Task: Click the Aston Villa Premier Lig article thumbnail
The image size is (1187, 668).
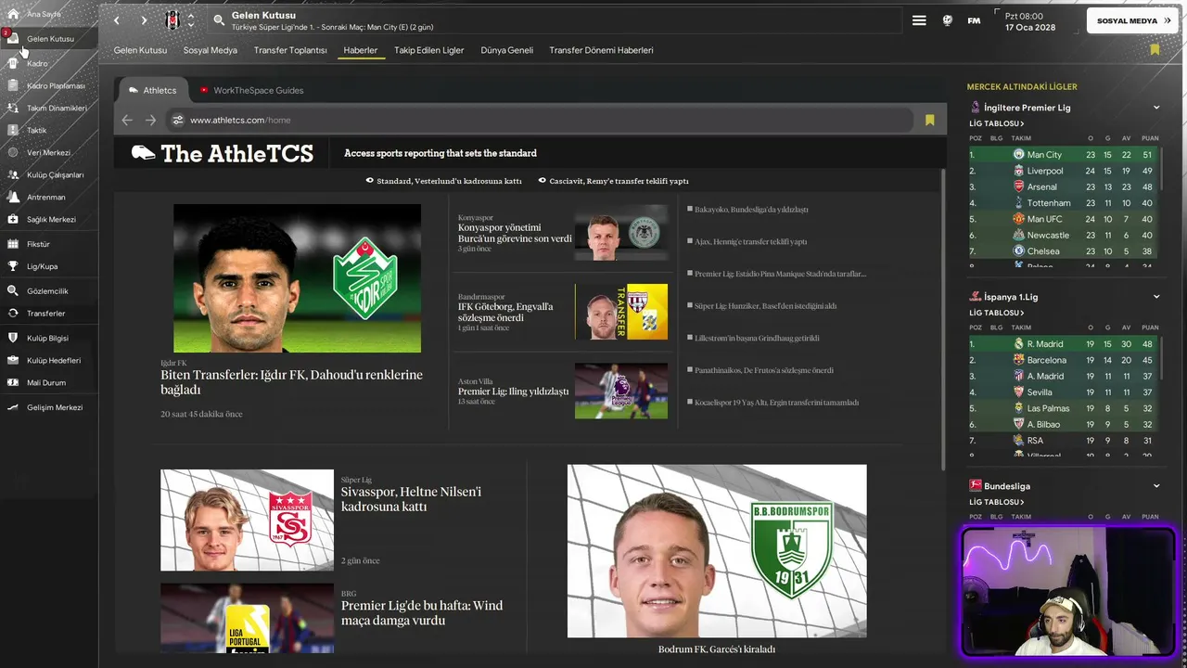Action: coord(621,391)
